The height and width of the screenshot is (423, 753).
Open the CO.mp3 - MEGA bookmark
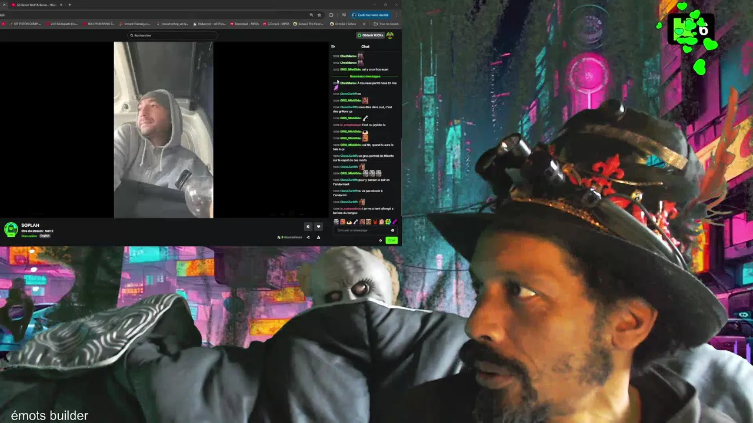click(276, 24)
